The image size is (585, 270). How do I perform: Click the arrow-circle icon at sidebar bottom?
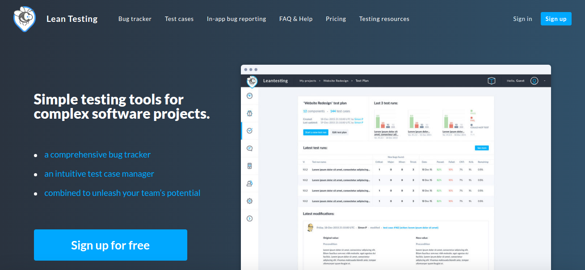249,218
